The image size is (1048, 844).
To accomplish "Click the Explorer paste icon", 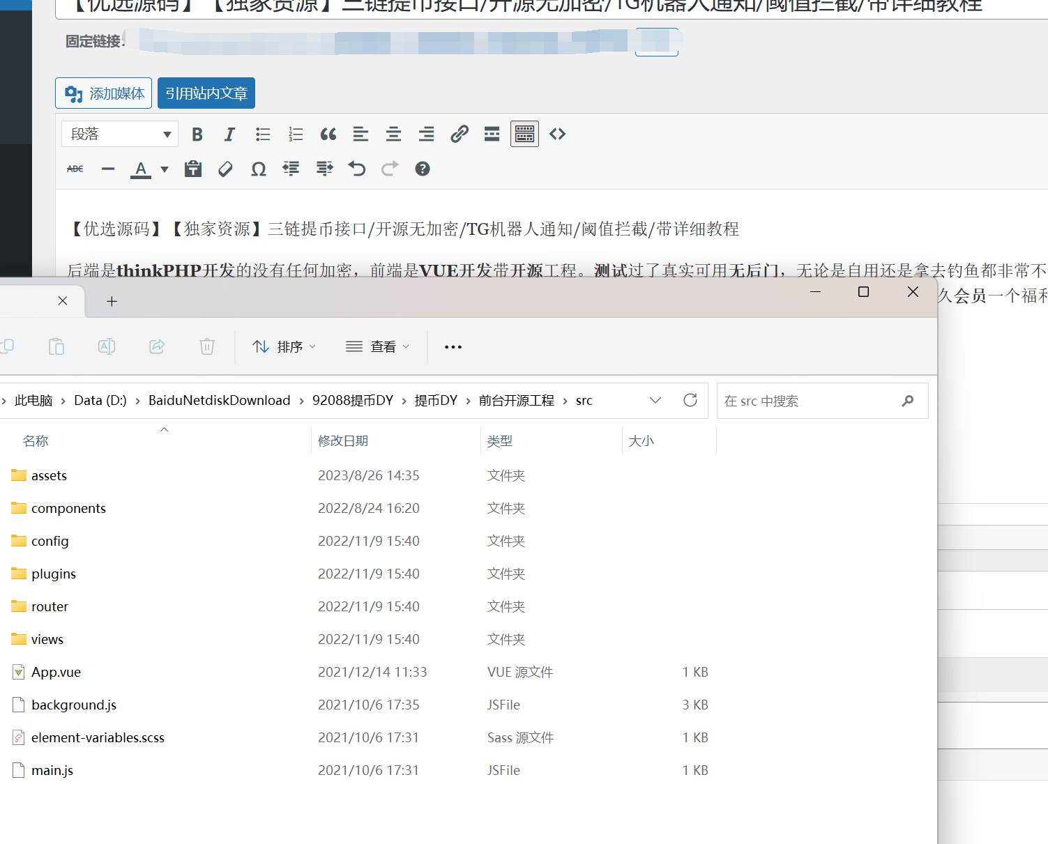I will pos(56,346).
